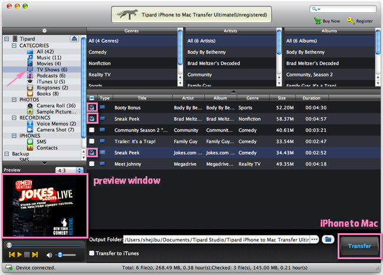Image resolution: width=383 pixels, height=275 pixels.
Task: Click the Transfer button
Action: (359, 246)
